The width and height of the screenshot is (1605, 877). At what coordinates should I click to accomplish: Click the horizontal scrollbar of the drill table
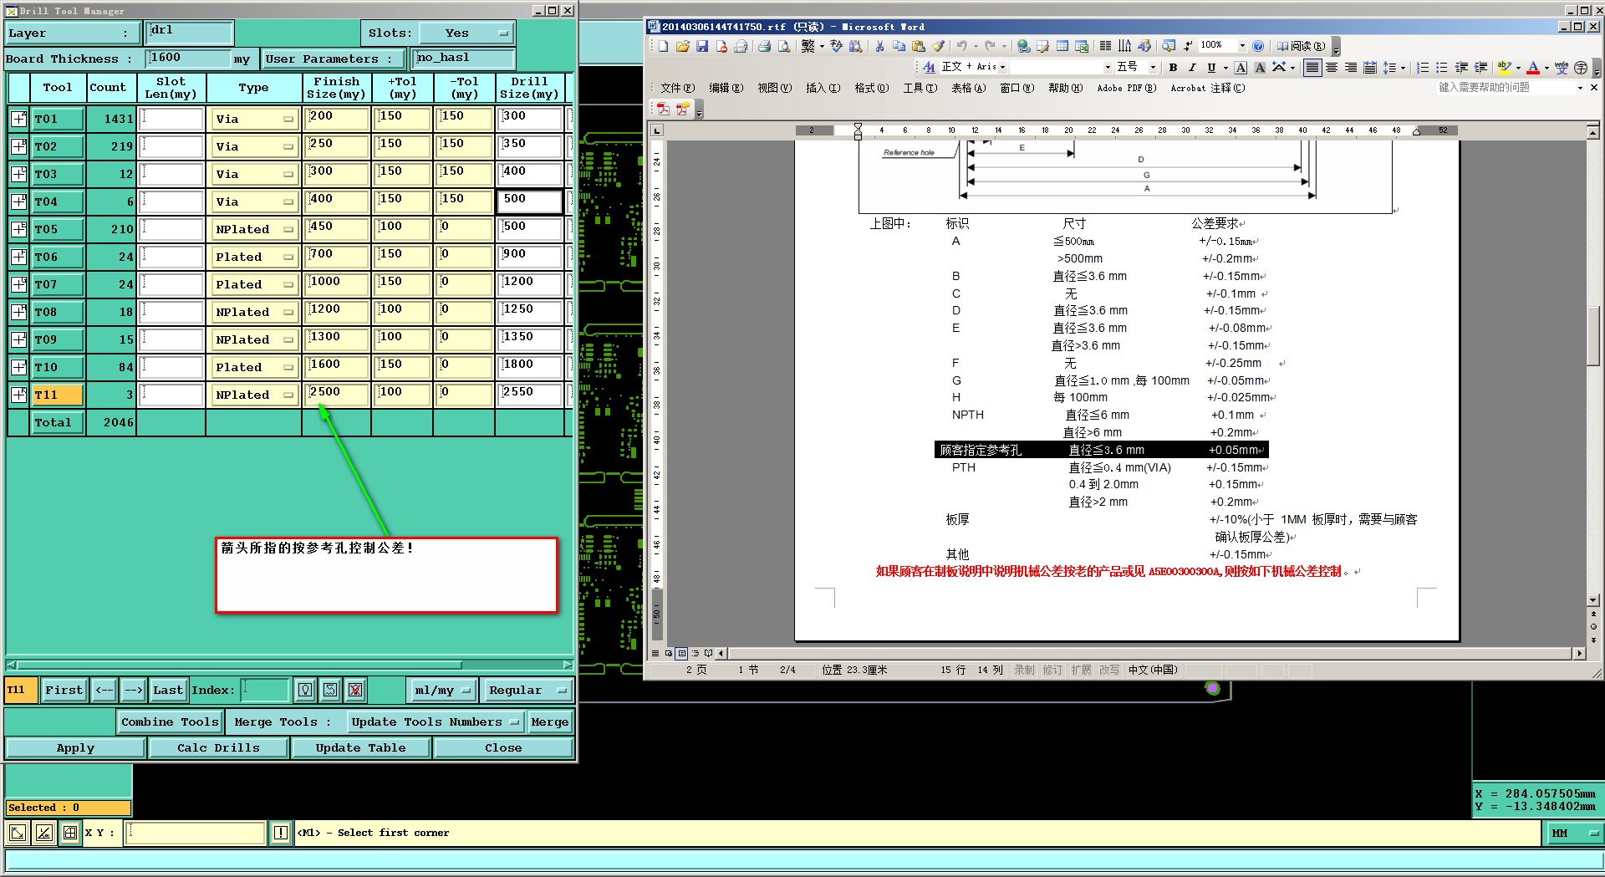[x=289, y=665]
